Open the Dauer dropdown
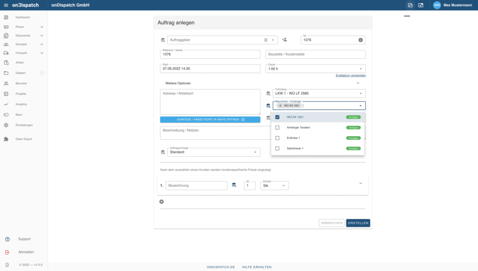This screenshot has width=478, height=271. coord(361,69)
